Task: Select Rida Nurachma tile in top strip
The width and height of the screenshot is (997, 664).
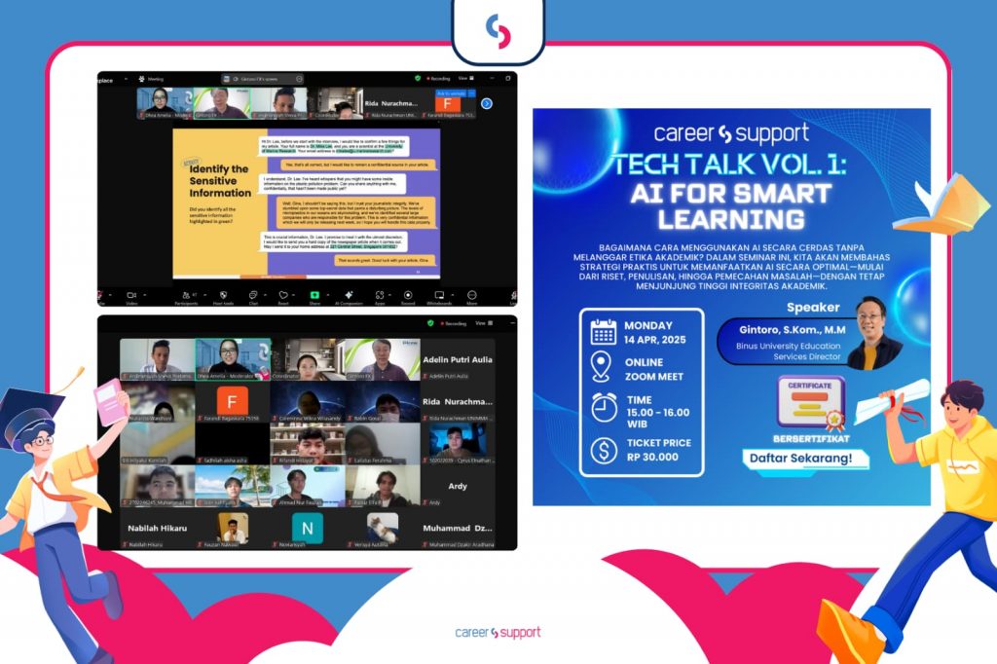Action: (391, 103)
